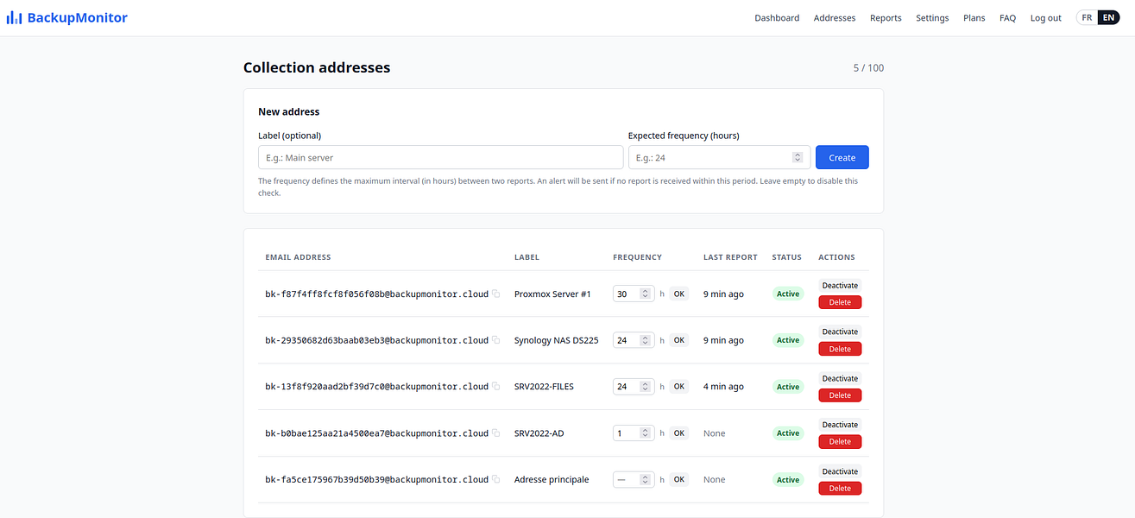The width and height of the screenshot is (1135, 518).
Task: Click the 5 / 100 address counter
Action: (x=868, y=68)
